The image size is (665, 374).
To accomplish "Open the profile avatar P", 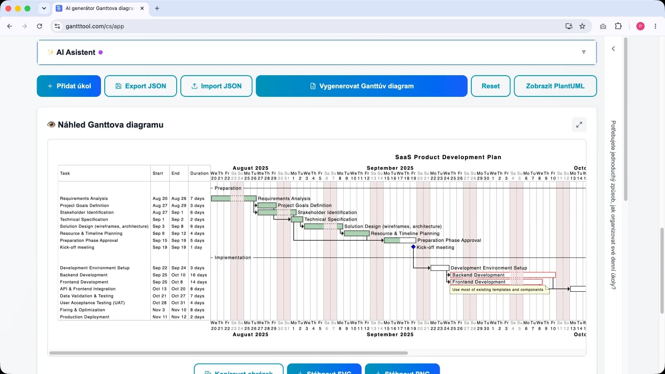I will coord(640,26).
